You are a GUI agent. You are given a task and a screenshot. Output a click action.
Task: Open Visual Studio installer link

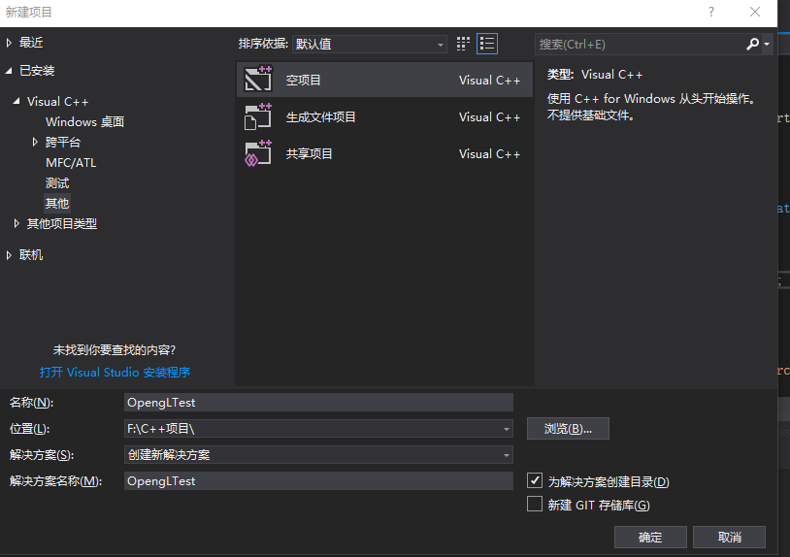pos(115,373)
